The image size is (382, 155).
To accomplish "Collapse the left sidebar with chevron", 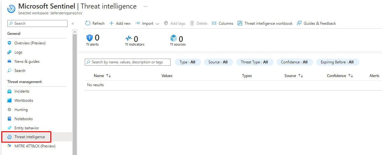I will point(73,23).
